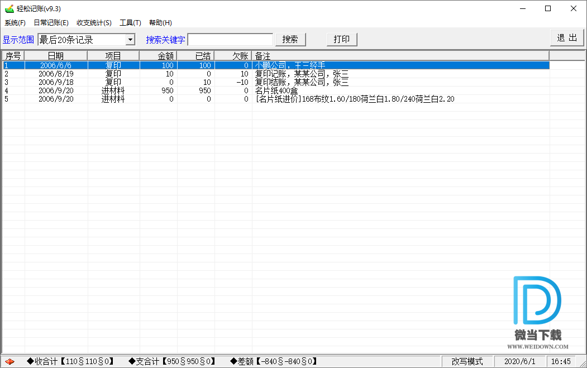Click the 日期 column header
This screenshot has height=368, width=587.
[56, 56]
